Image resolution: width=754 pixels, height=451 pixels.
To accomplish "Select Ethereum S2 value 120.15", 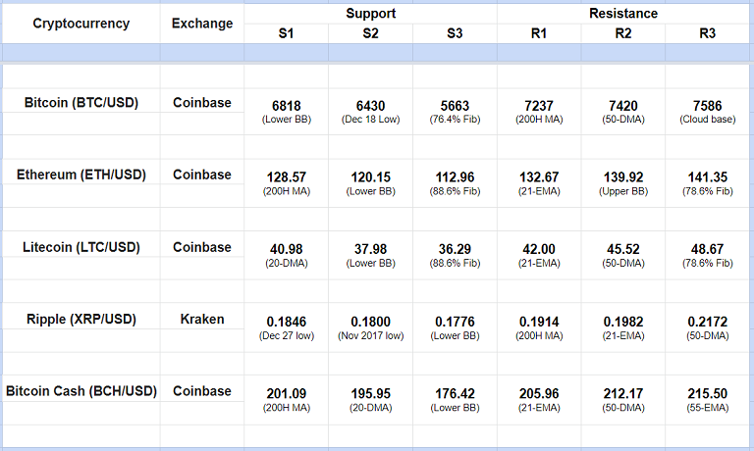I will click(370, 177).
